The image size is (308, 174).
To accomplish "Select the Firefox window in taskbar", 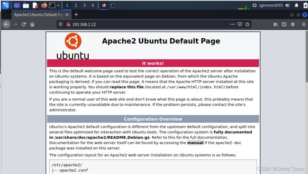I will (104, 6).
